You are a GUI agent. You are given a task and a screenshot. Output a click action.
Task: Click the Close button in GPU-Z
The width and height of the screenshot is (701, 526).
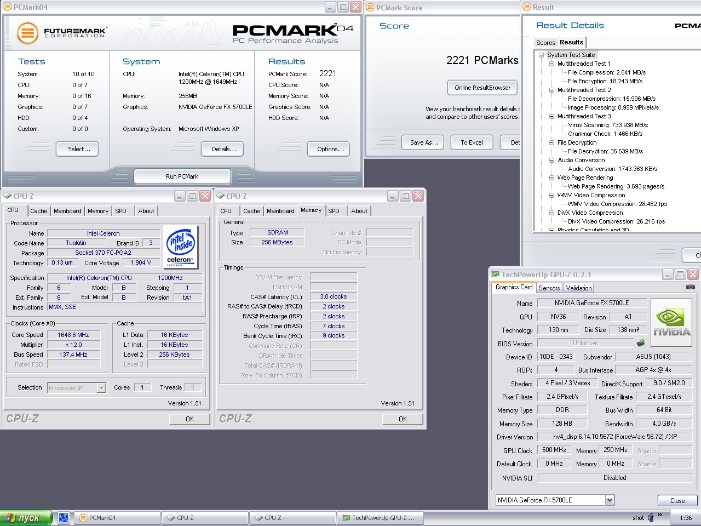click(x=677, y=500)
